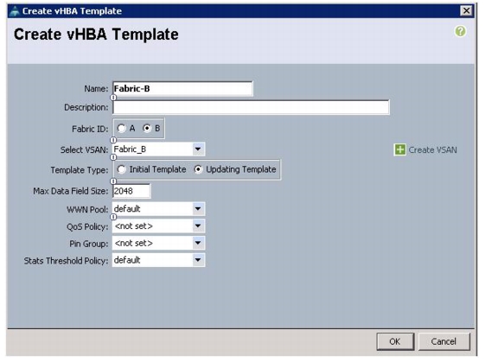The height and width of the screenshot is (362, 498).
Task: Click the green plus Create VSAN icon
Action: click(399, 149)
